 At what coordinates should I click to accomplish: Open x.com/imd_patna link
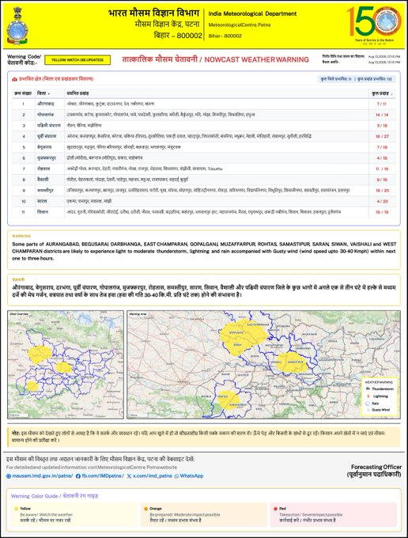(152, 476)
